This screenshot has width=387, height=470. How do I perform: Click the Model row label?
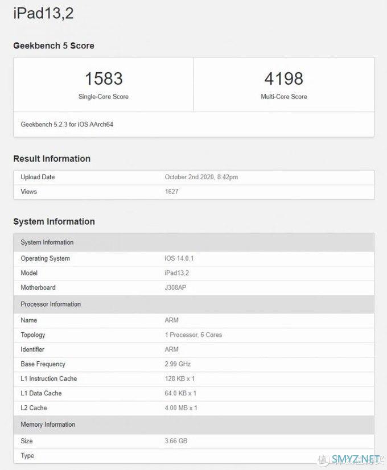click(x=29, y=273)
